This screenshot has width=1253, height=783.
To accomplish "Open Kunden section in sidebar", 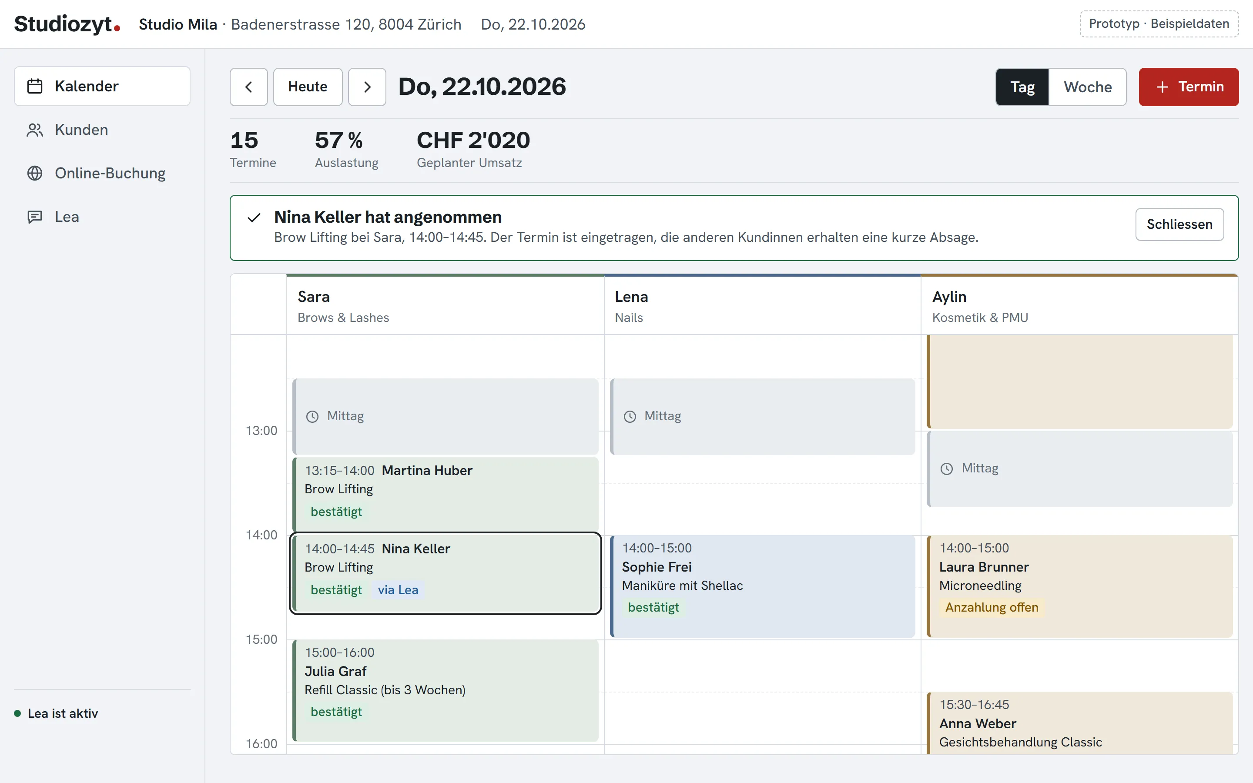I will pyautogui.click(x=102, y=130).
